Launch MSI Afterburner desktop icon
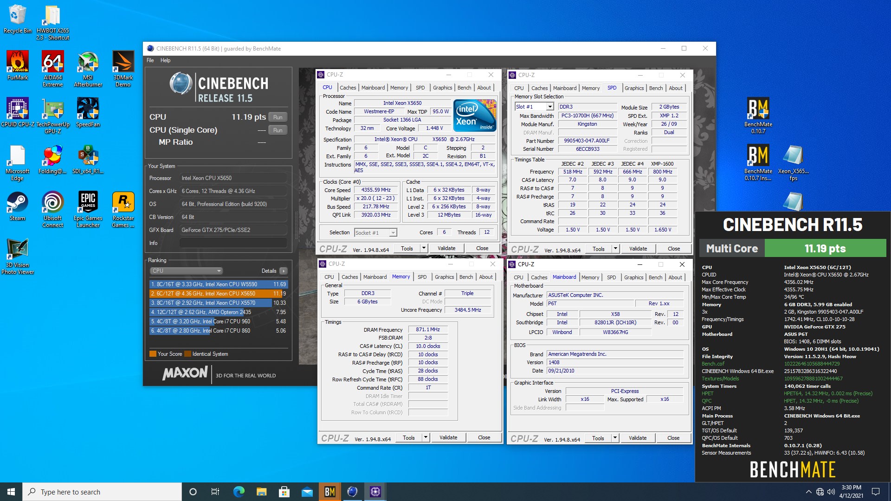 click(88, 69)
